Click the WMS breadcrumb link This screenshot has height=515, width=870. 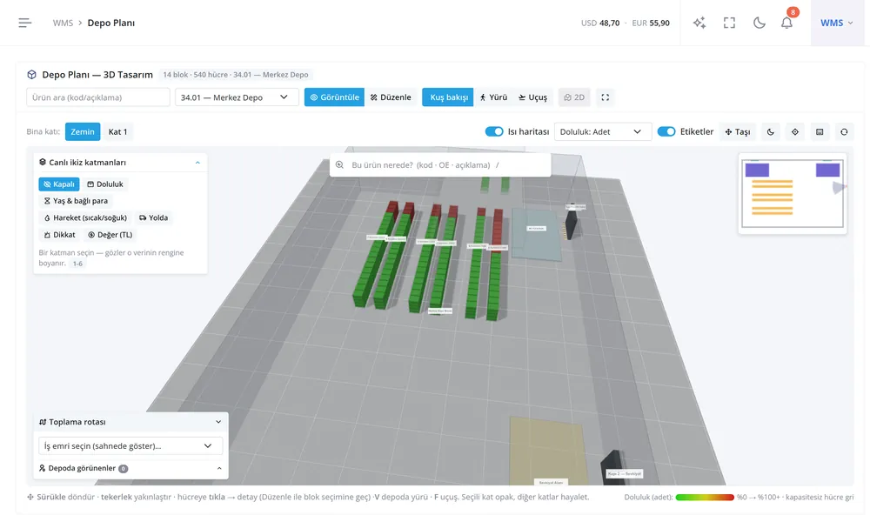[x=63, y=23]
